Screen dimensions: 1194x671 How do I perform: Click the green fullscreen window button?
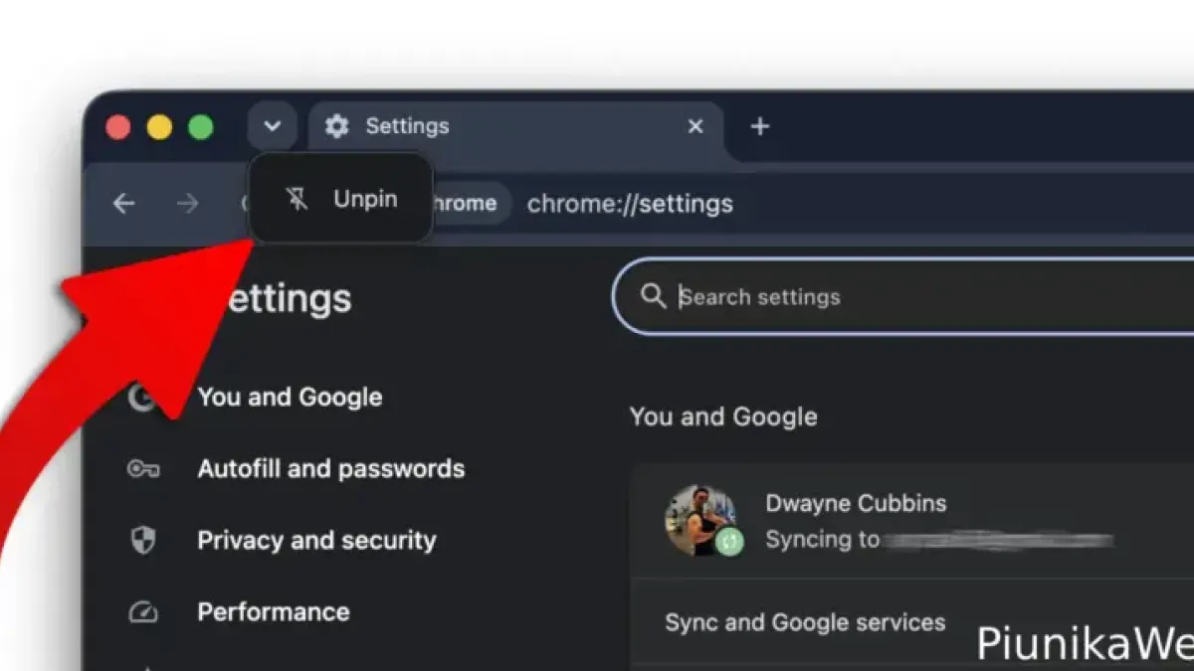pos(201,127)
